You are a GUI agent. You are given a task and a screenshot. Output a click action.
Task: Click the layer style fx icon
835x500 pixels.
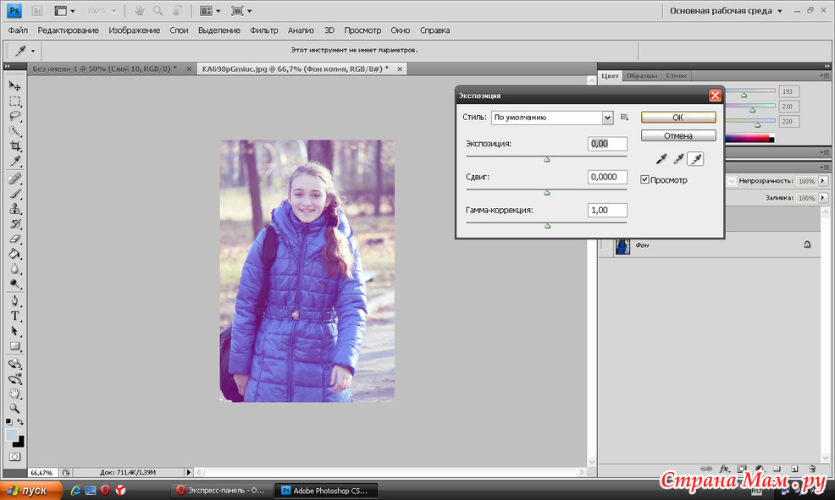pos(724,469)
